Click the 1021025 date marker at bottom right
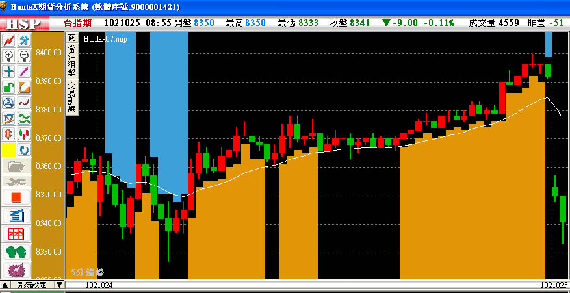This screenshot has width=570, height=293. point(552,285)
